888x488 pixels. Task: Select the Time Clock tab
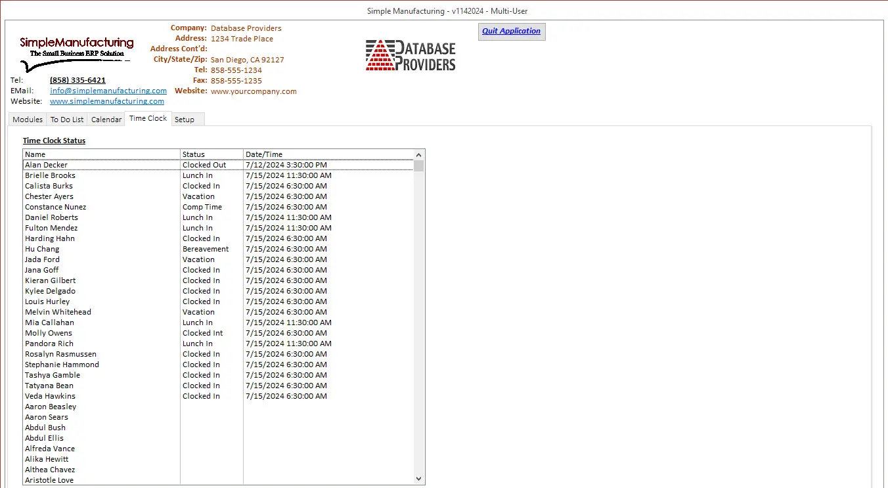point(148,119)
